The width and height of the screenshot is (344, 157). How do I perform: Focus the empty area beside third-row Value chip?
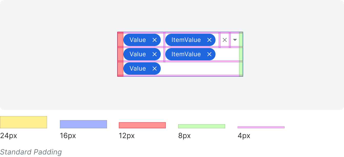[200, 69]
